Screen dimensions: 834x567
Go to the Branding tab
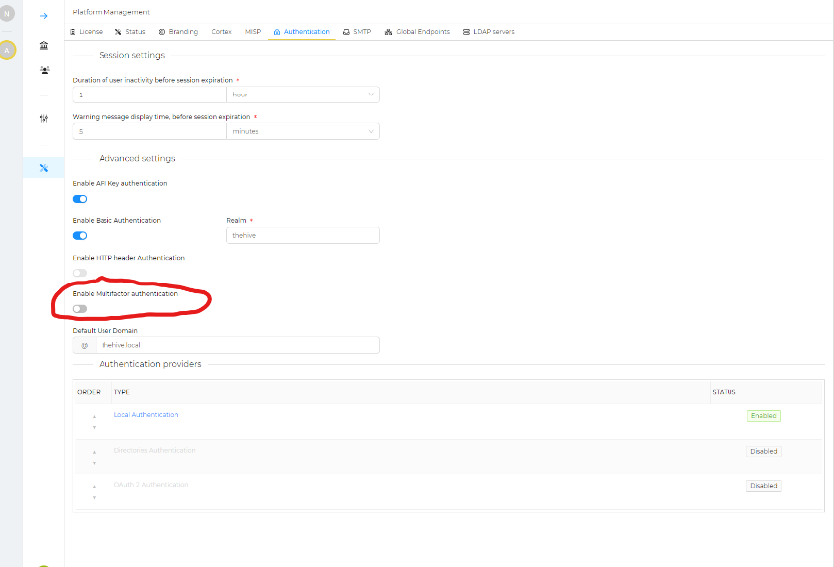point(178,32)
